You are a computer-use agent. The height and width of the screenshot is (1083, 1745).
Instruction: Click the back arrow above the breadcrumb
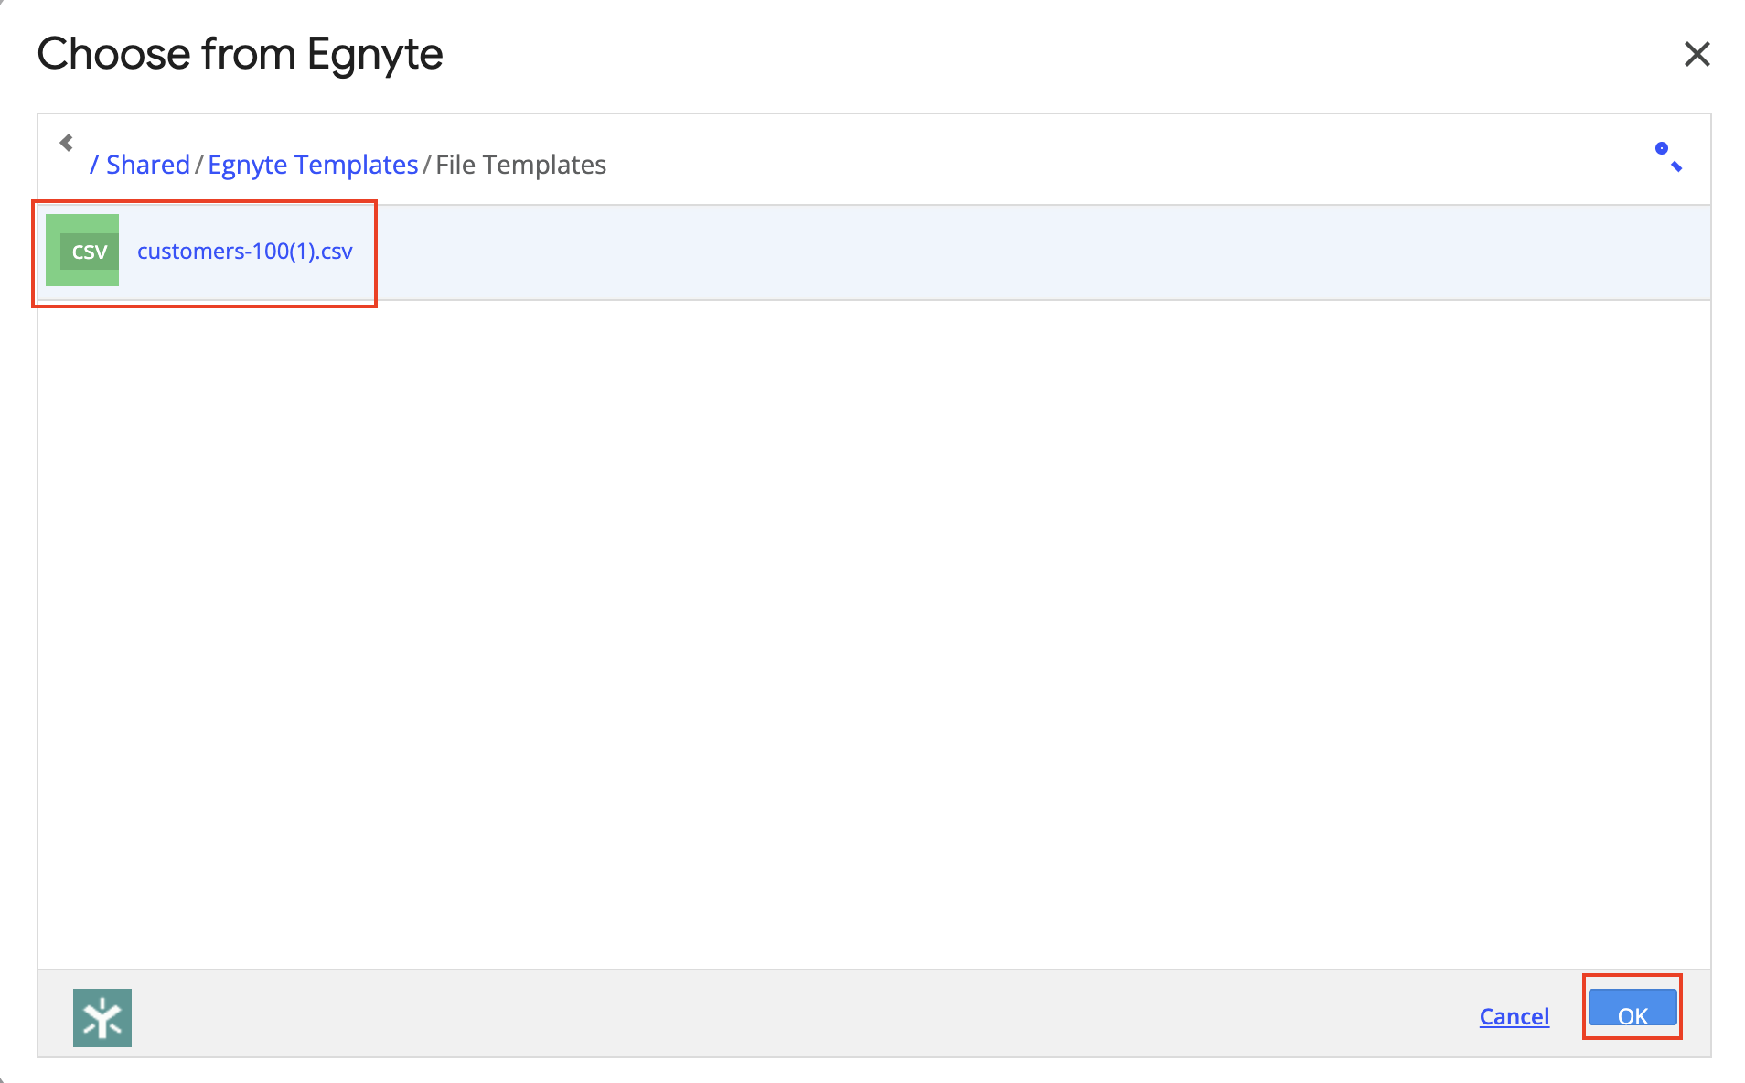(66, 143)
